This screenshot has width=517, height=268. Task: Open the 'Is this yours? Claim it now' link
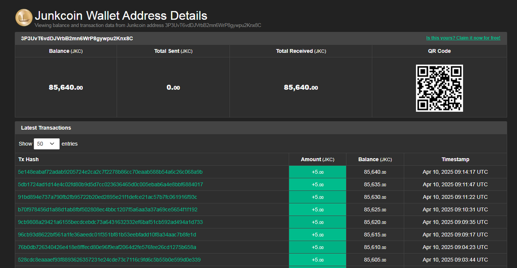463,38
